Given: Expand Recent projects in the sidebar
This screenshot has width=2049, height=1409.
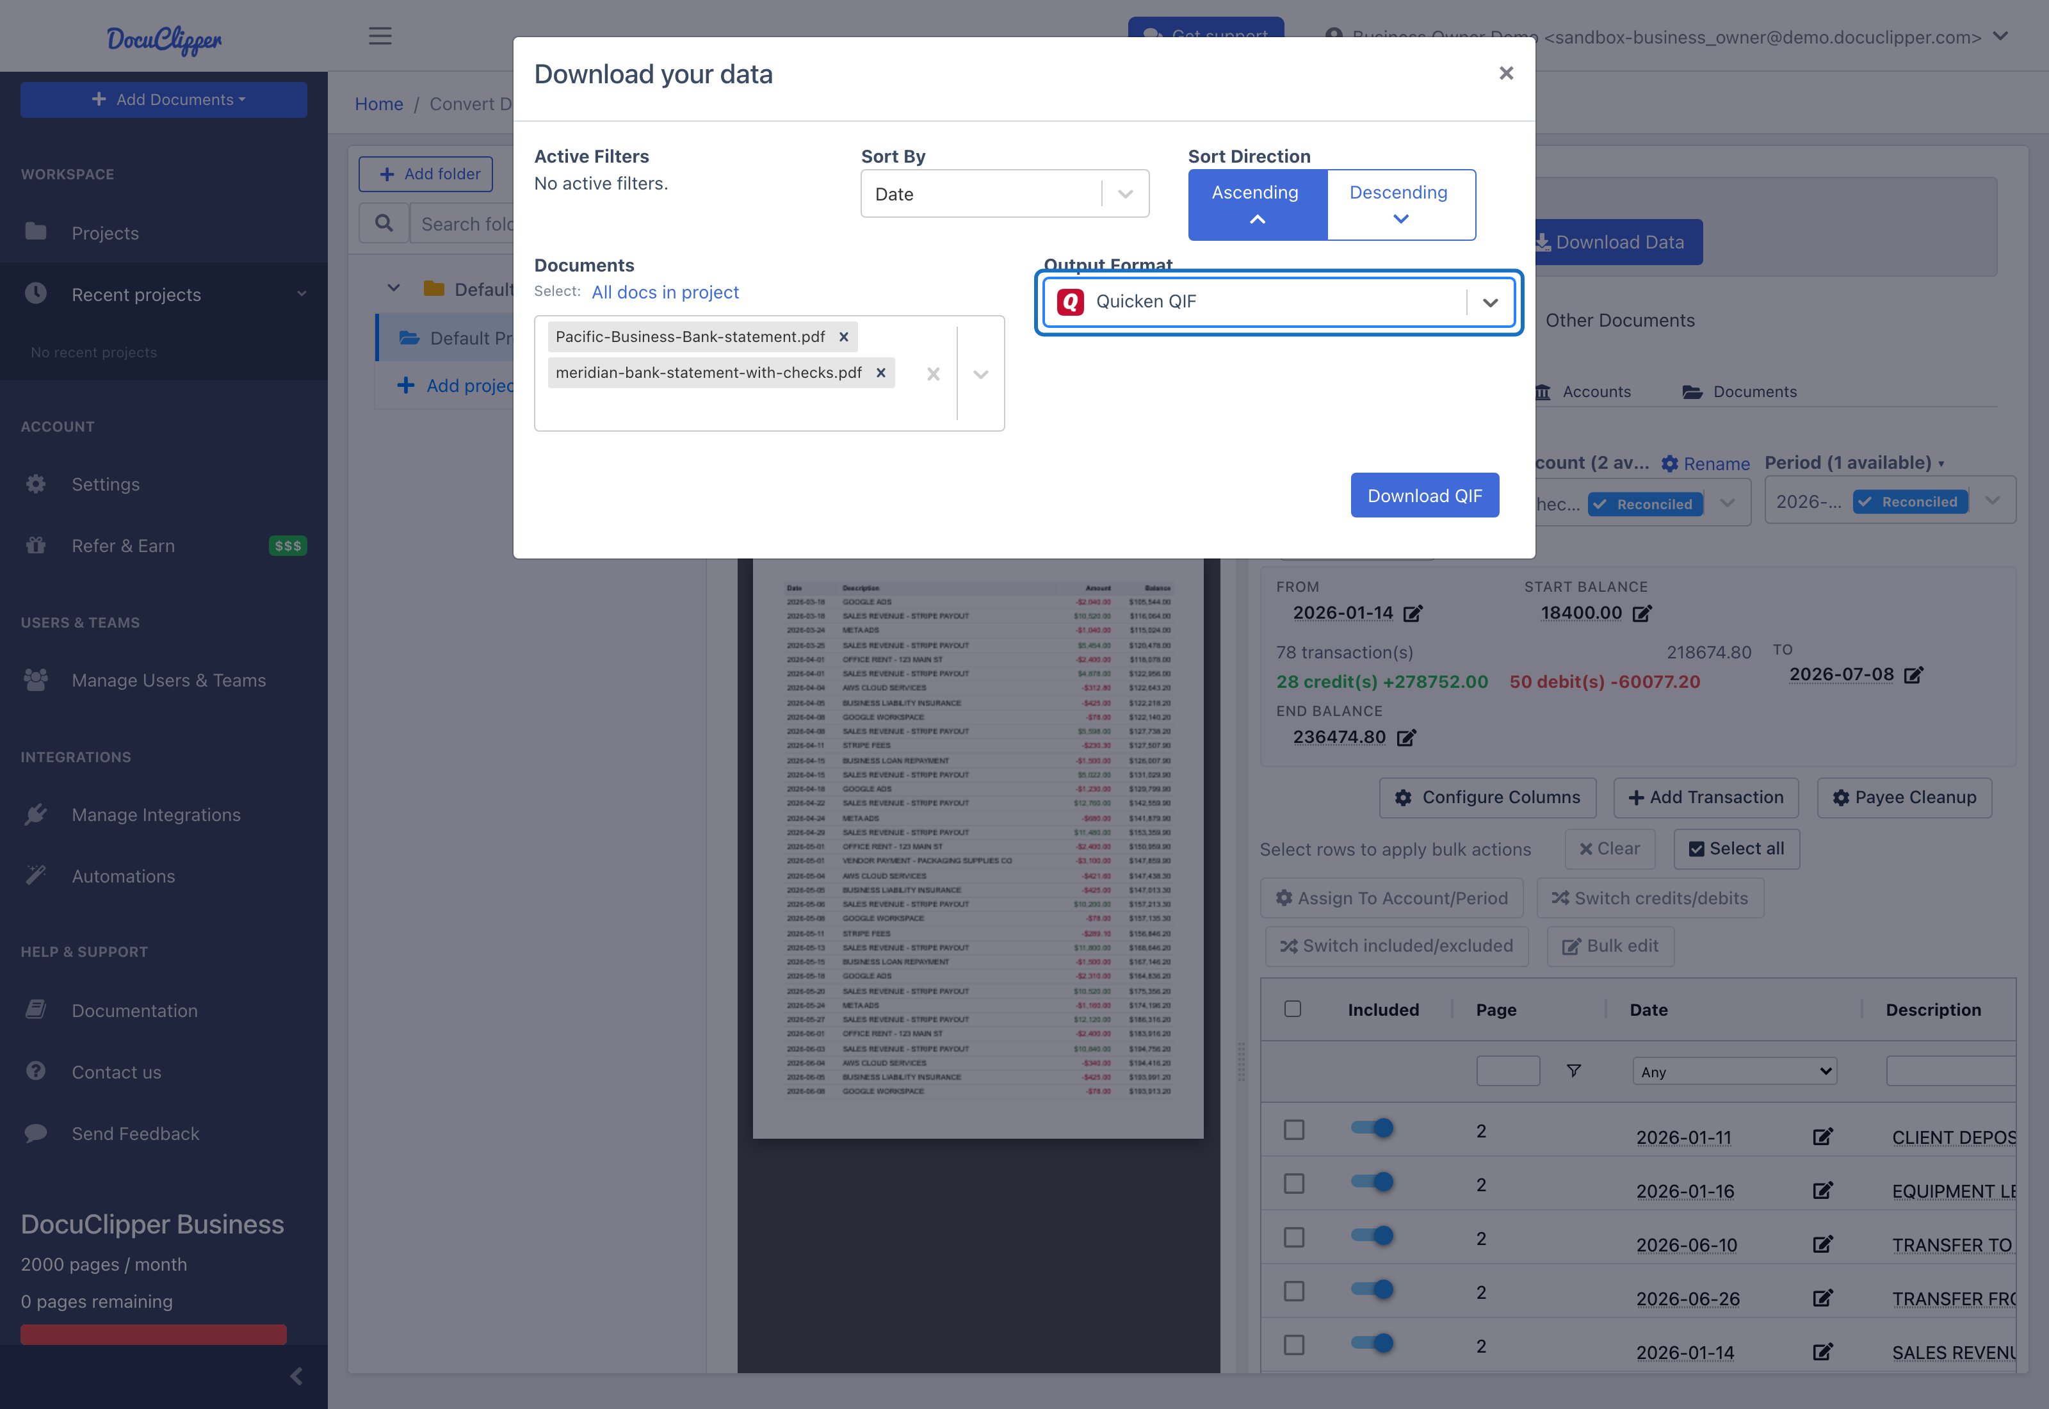Looking at the screenshot, I should pos(164,294).
